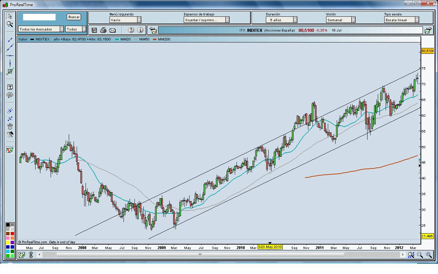Select the horizontal line drawing tool
This screenshot has width=438, height=274.
pyautogui.click(x=10, y=55)
